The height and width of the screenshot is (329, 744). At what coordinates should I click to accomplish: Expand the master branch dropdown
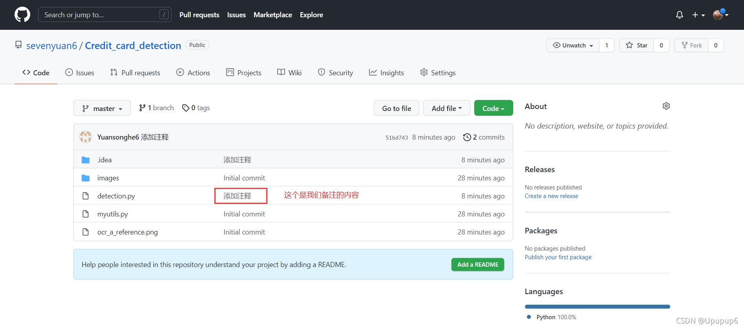coord(102,108)
